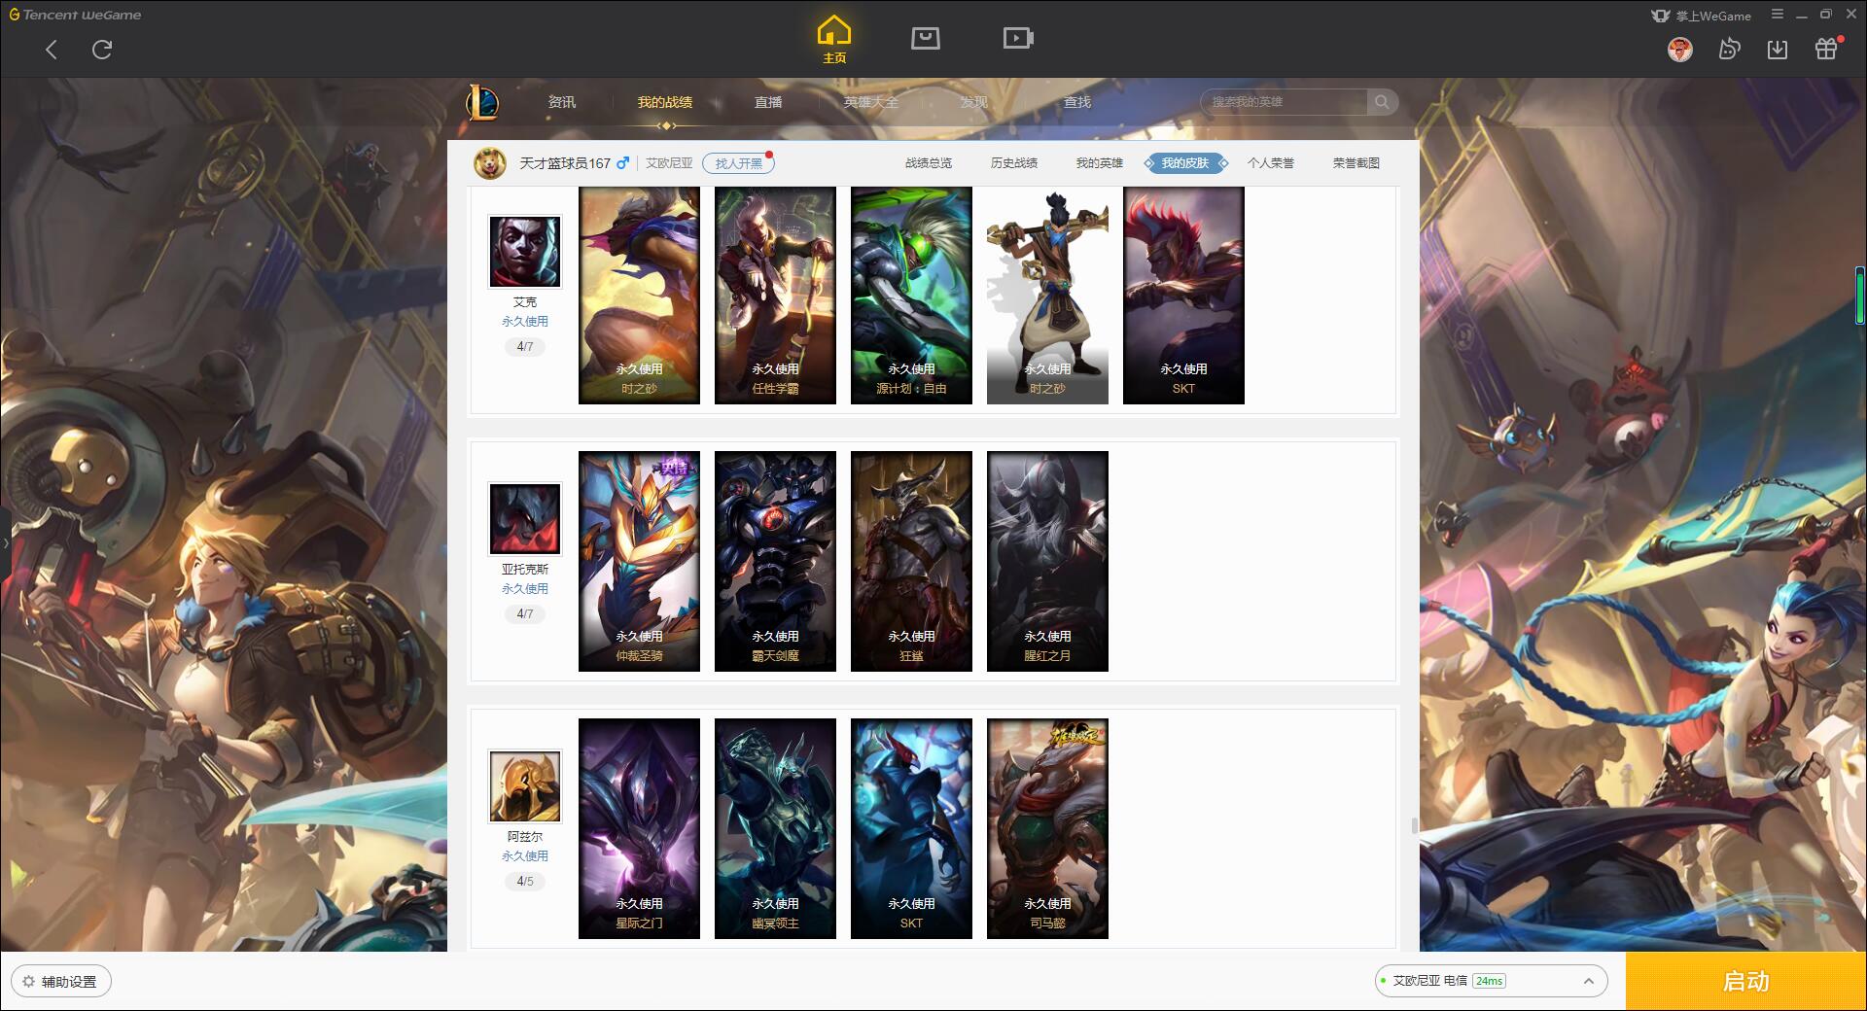Click the Tencent WeGame logo
Viewport: 1867px width, 1011px height.
click(76, 15)
